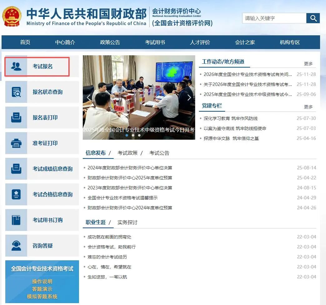This screenshot has width=326, height=305.
Task: Open the 考试合格信息查询 certificate icon
Action: [x=16, y=194]
